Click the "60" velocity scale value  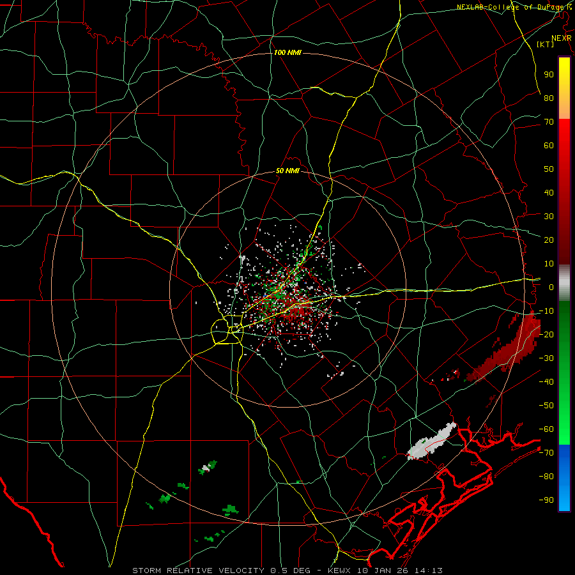pyautogui.click(x=549, y=145)
